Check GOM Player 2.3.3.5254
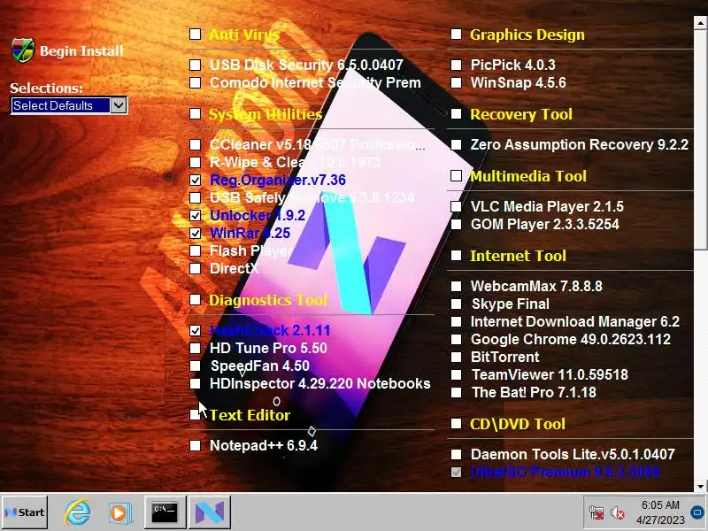708x531 pixels. tap(457, 224)
